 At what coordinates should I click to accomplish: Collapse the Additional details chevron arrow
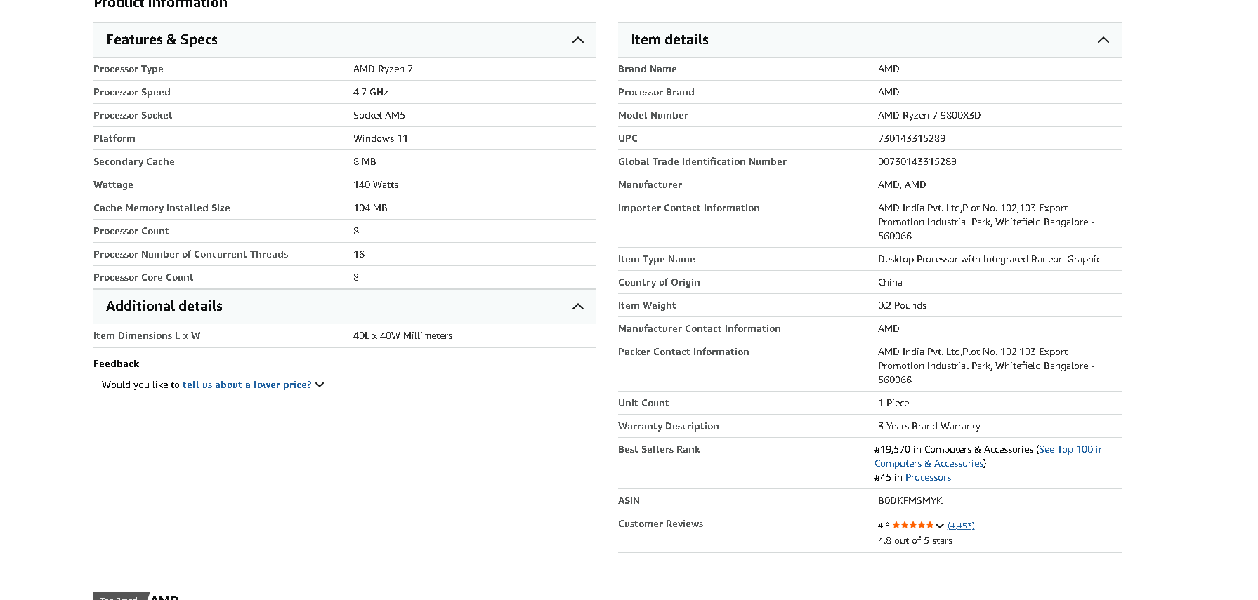click(x=577, y=307)
